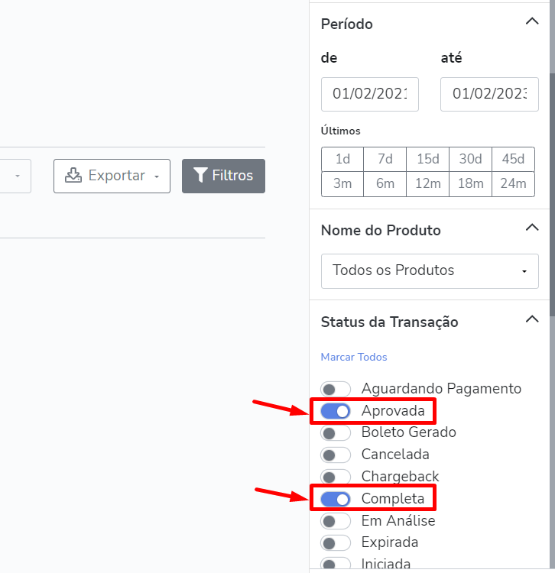This screenshot has width=555, height=573.
Task: Switch on the Chargeback toggle
Action: (336, 477)
